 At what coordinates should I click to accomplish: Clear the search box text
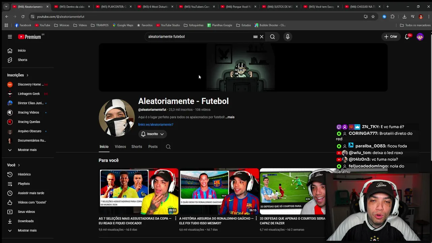(x=262, y=36)
